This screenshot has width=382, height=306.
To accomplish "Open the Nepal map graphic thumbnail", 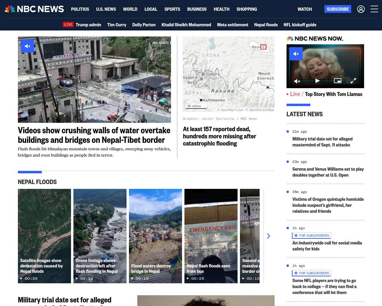I will click(229, 74).
